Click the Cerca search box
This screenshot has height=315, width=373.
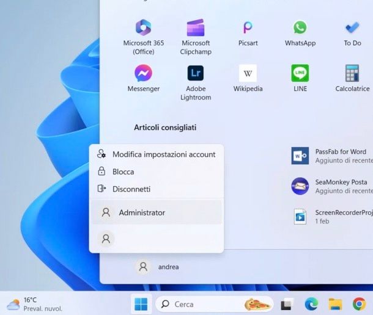[214, 304]
